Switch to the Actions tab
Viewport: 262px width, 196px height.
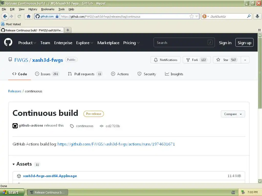(x=120, y=74)
